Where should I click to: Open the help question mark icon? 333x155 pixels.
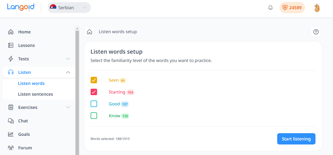tap(316, 32)
